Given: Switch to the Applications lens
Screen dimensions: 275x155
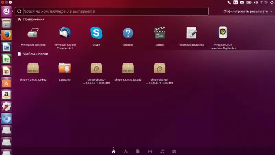Looking at the screenshot, I should coord(126,151).
